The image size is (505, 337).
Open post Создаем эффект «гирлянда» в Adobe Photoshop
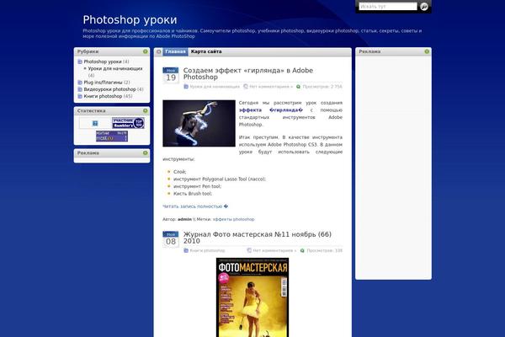248,73
